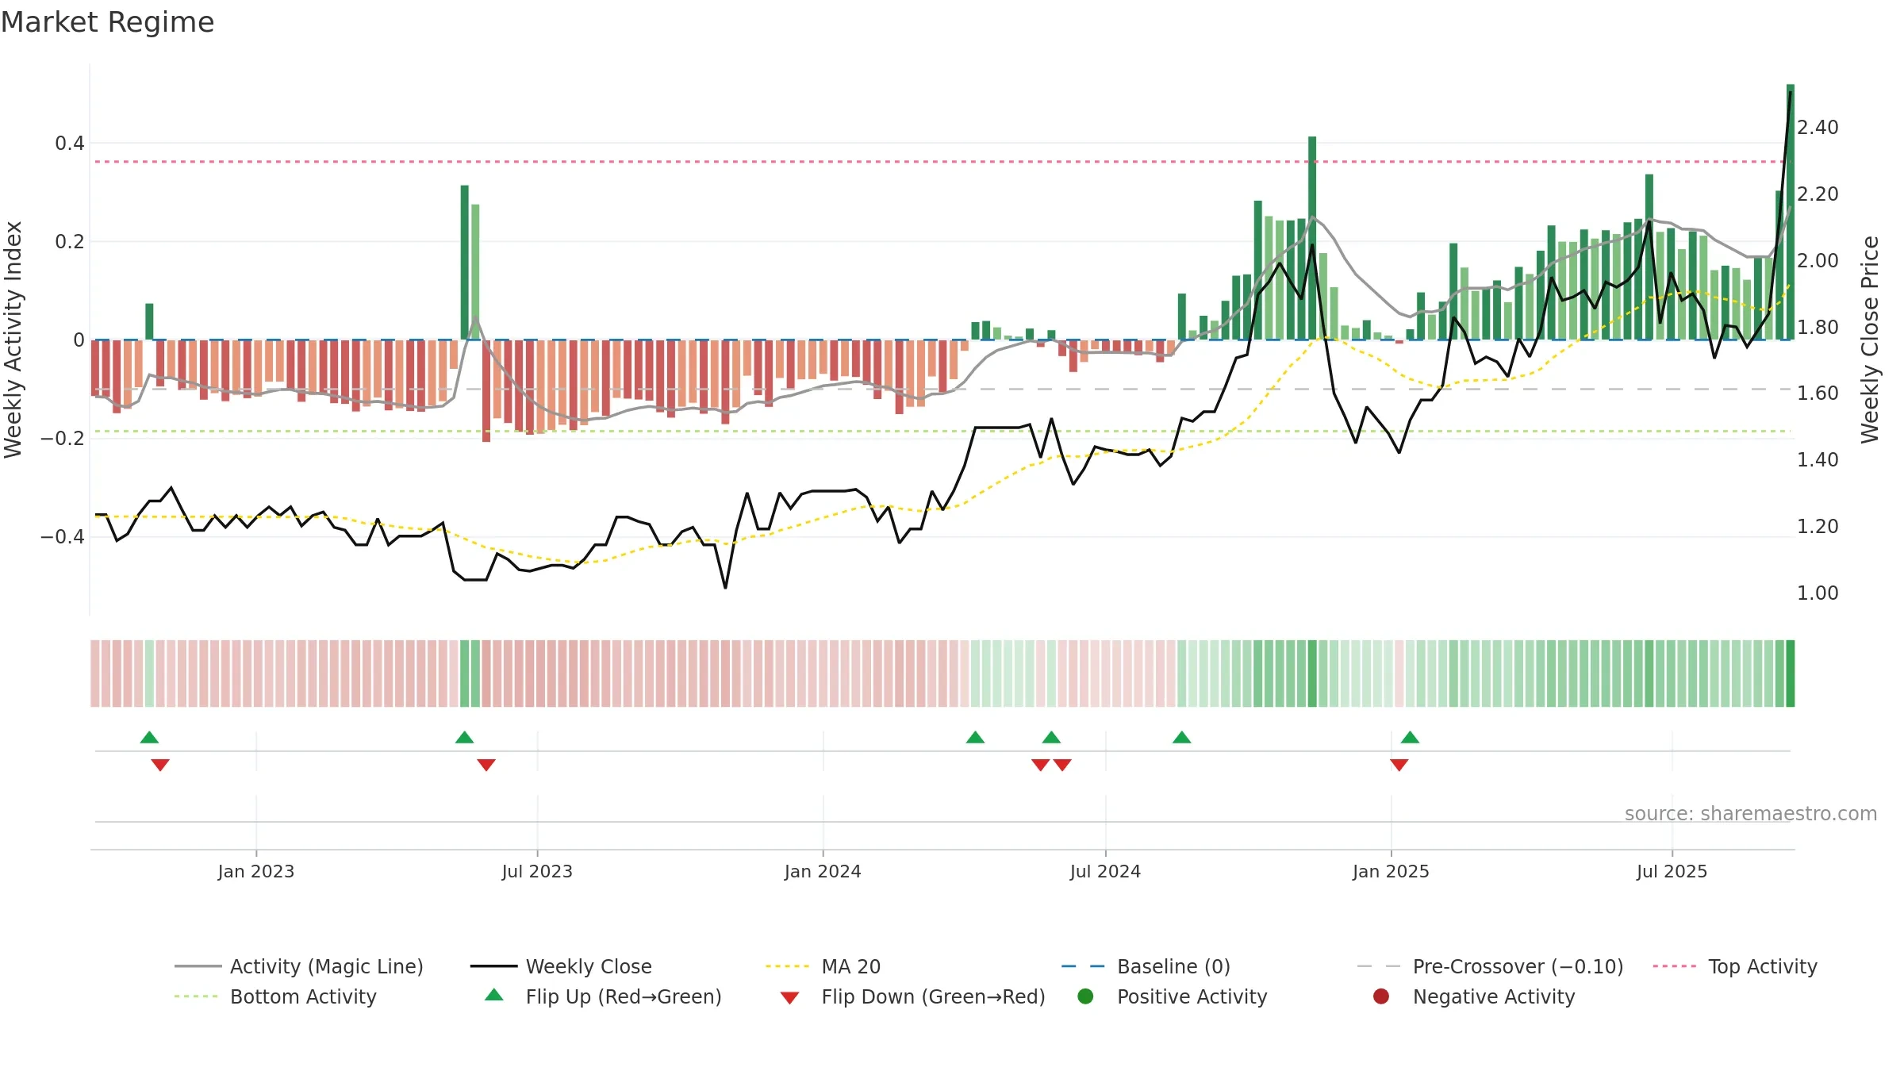The height and width of the screenshot is (1071, 1904).
Task: Click the −0.4 activity index tick label
Action: [x=63, y=536]
